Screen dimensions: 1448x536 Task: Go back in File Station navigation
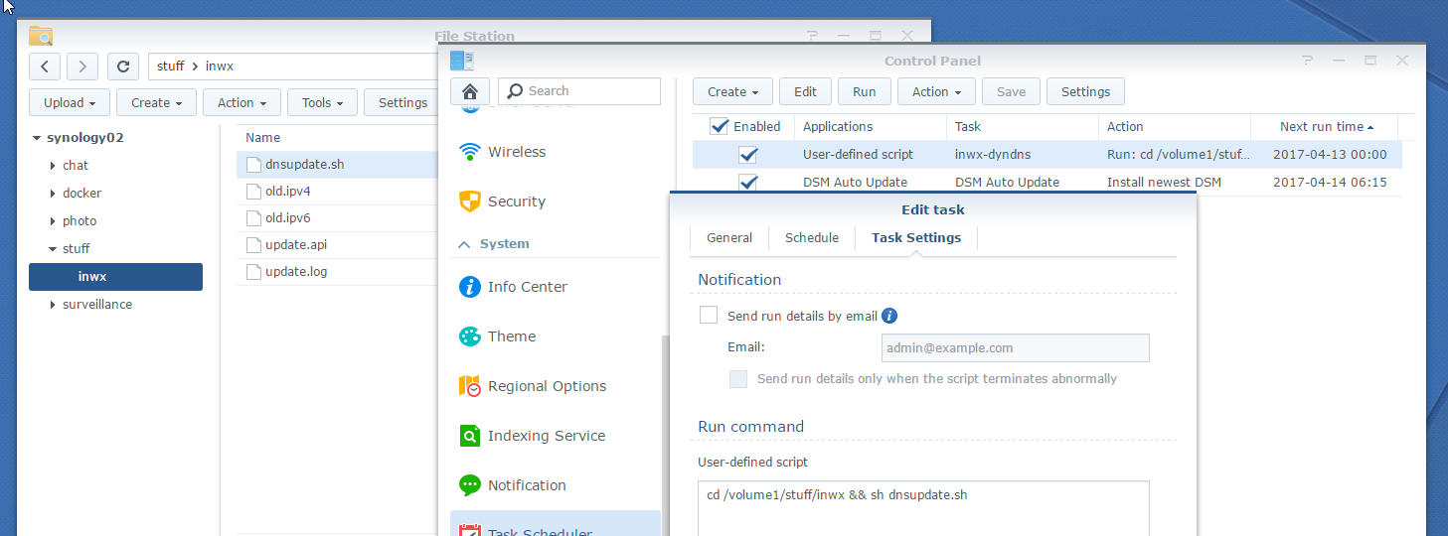pyautogui.click(x=45, y=67)
